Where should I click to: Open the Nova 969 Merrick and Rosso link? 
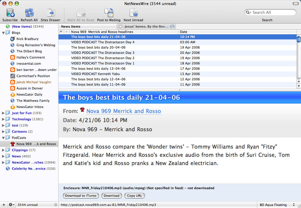(123, 111)
